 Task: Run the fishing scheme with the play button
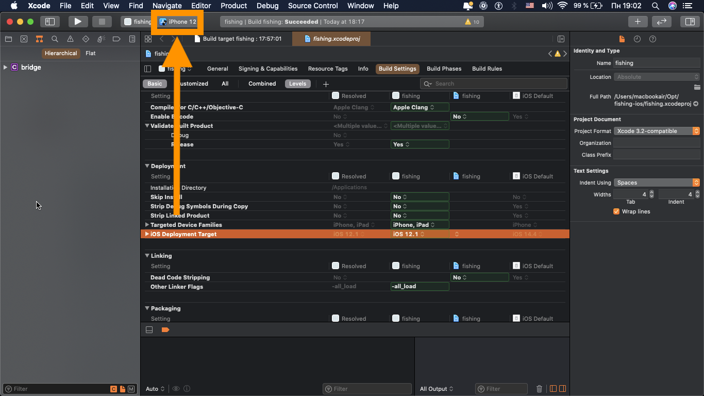click(x=78, y=21)
